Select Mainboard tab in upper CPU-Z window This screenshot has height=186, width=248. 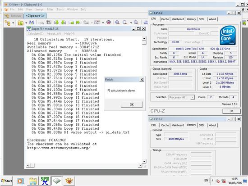178,19
